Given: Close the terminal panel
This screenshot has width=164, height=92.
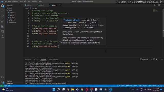Looking at the screenshot, I should tap(162, 59).
